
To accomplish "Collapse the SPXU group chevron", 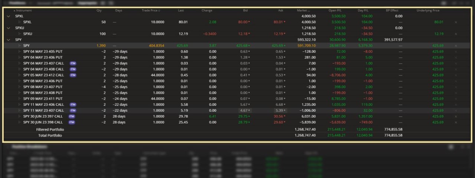I will point(8,28).
